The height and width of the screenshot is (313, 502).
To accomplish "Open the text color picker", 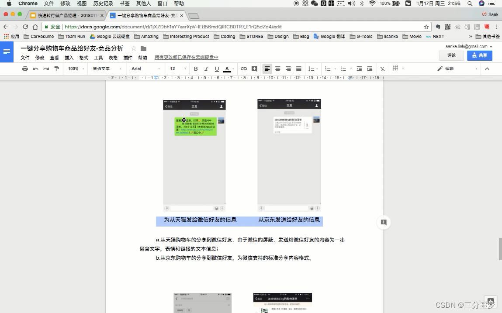I will [228, 69].
